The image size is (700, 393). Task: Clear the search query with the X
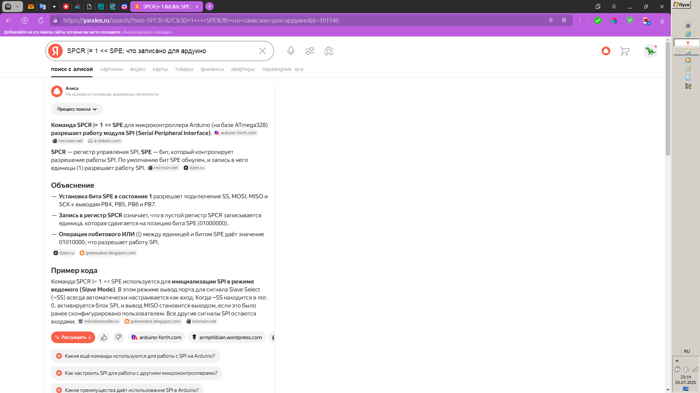click(x=262, y=51)
